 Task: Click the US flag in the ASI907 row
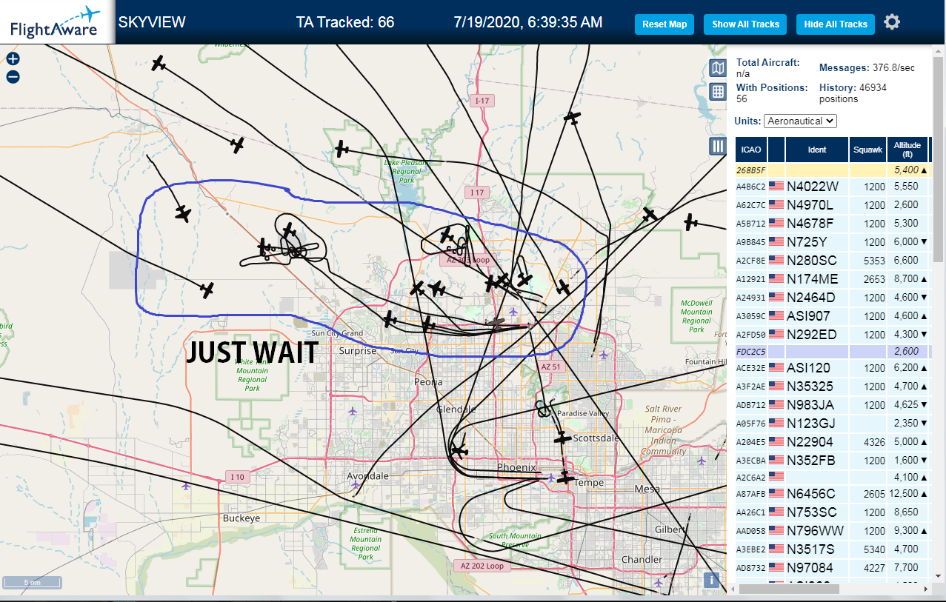tap(776, 316)
